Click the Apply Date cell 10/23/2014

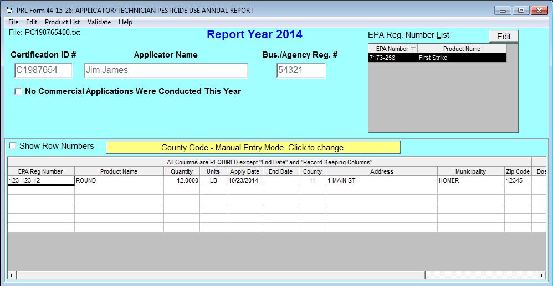click(x=244, y=180)
